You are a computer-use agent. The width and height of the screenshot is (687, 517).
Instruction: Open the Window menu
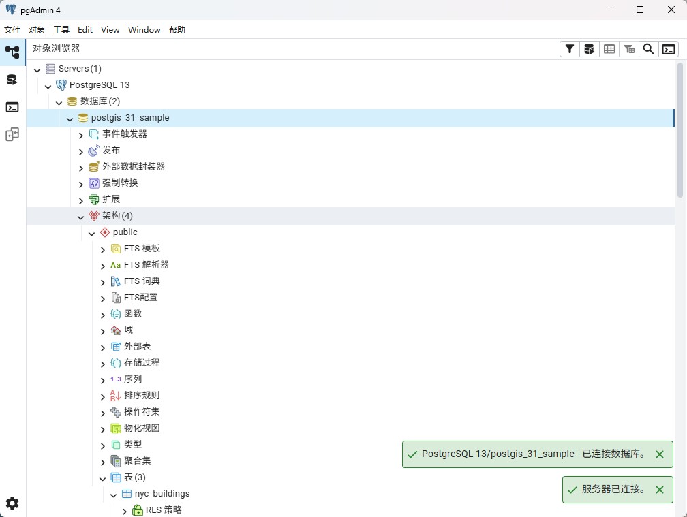(x=144, y=30)
